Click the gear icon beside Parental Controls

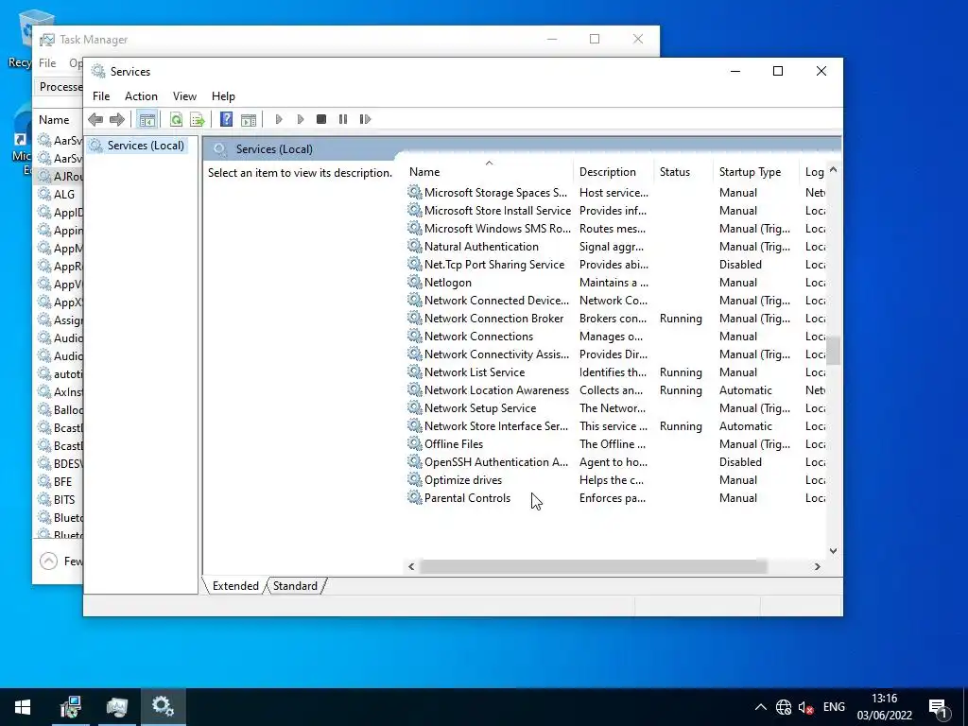coord(414,497)
